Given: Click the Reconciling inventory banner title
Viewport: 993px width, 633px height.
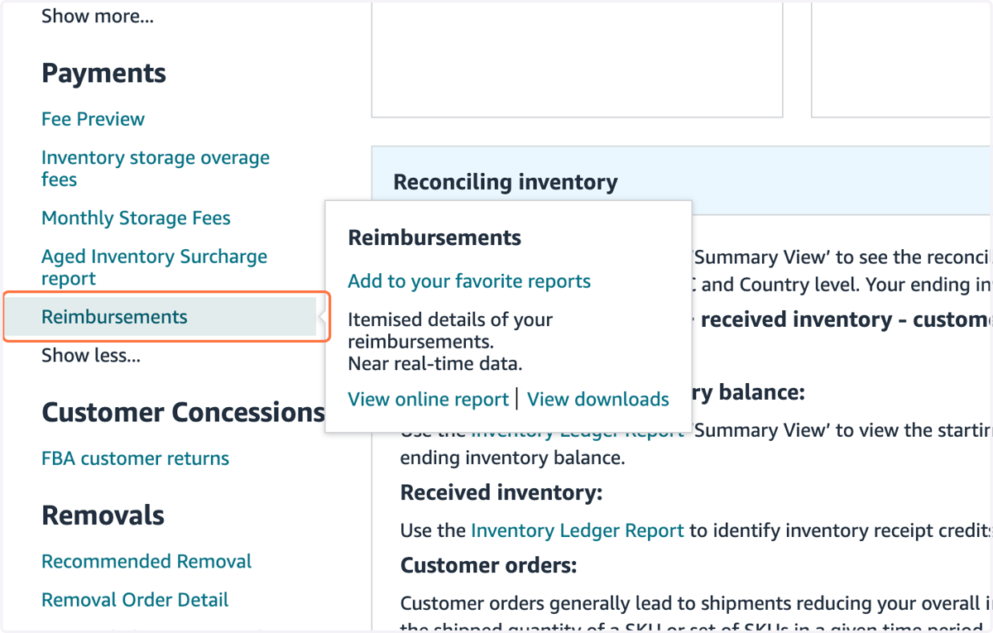Looking at the screenshot, I should coord(506,182).
